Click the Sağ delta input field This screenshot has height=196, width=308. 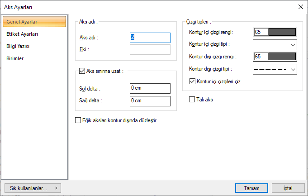click(x=150, y=100)
